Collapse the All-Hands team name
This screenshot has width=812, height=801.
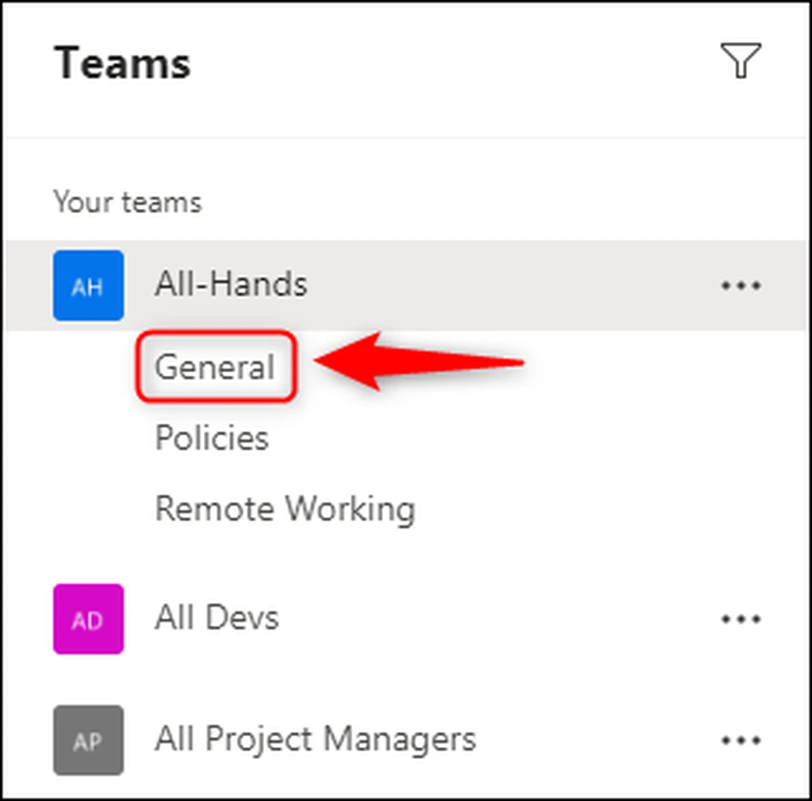(x=231, y=284)
